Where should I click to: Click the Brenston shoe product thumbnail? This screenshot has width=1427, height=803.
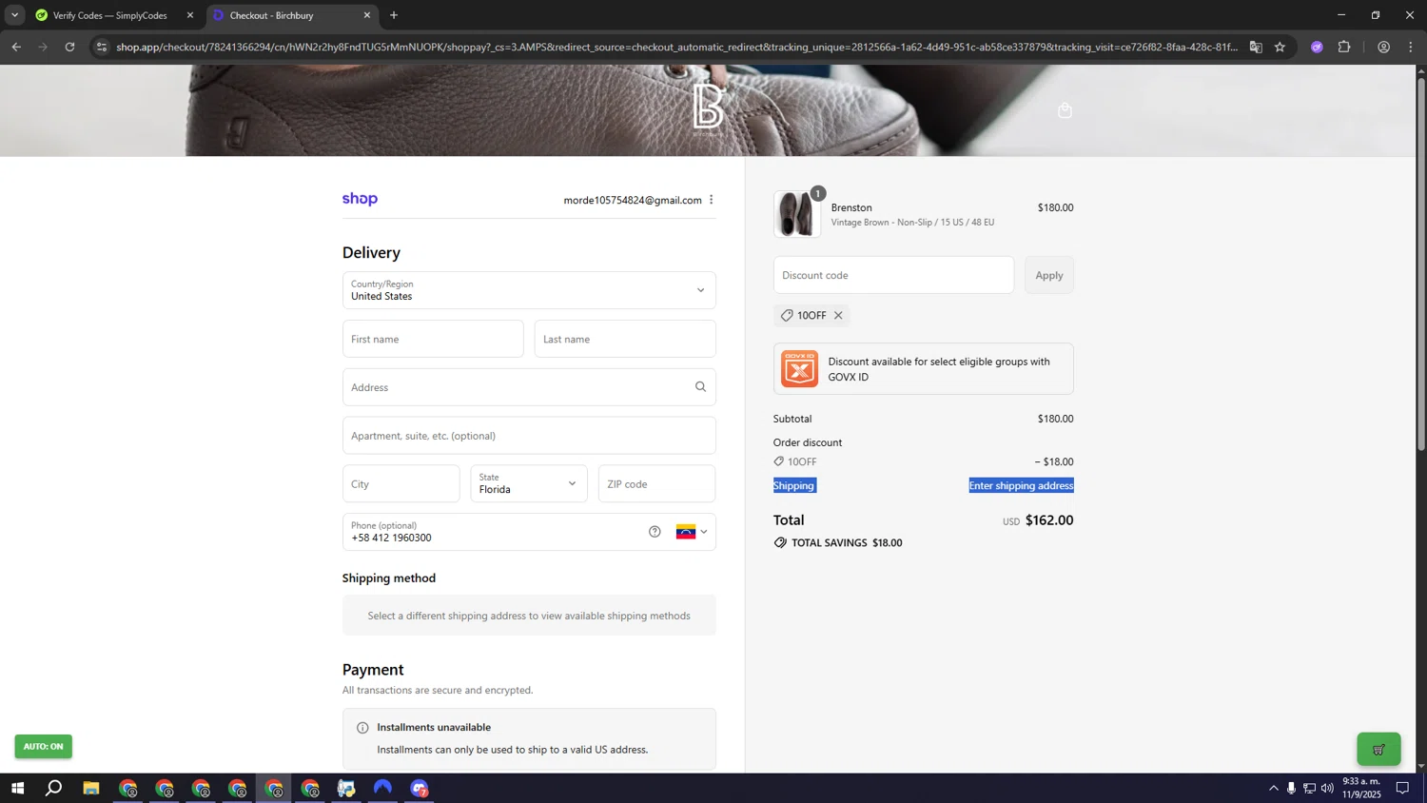coord(797,213)
